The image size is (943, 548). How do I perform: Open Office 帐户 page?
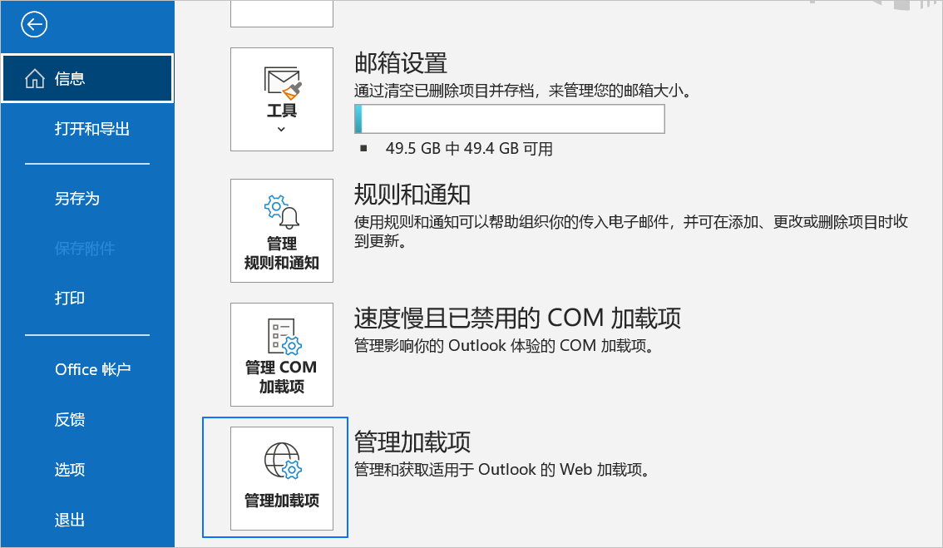tap(92, 369)
